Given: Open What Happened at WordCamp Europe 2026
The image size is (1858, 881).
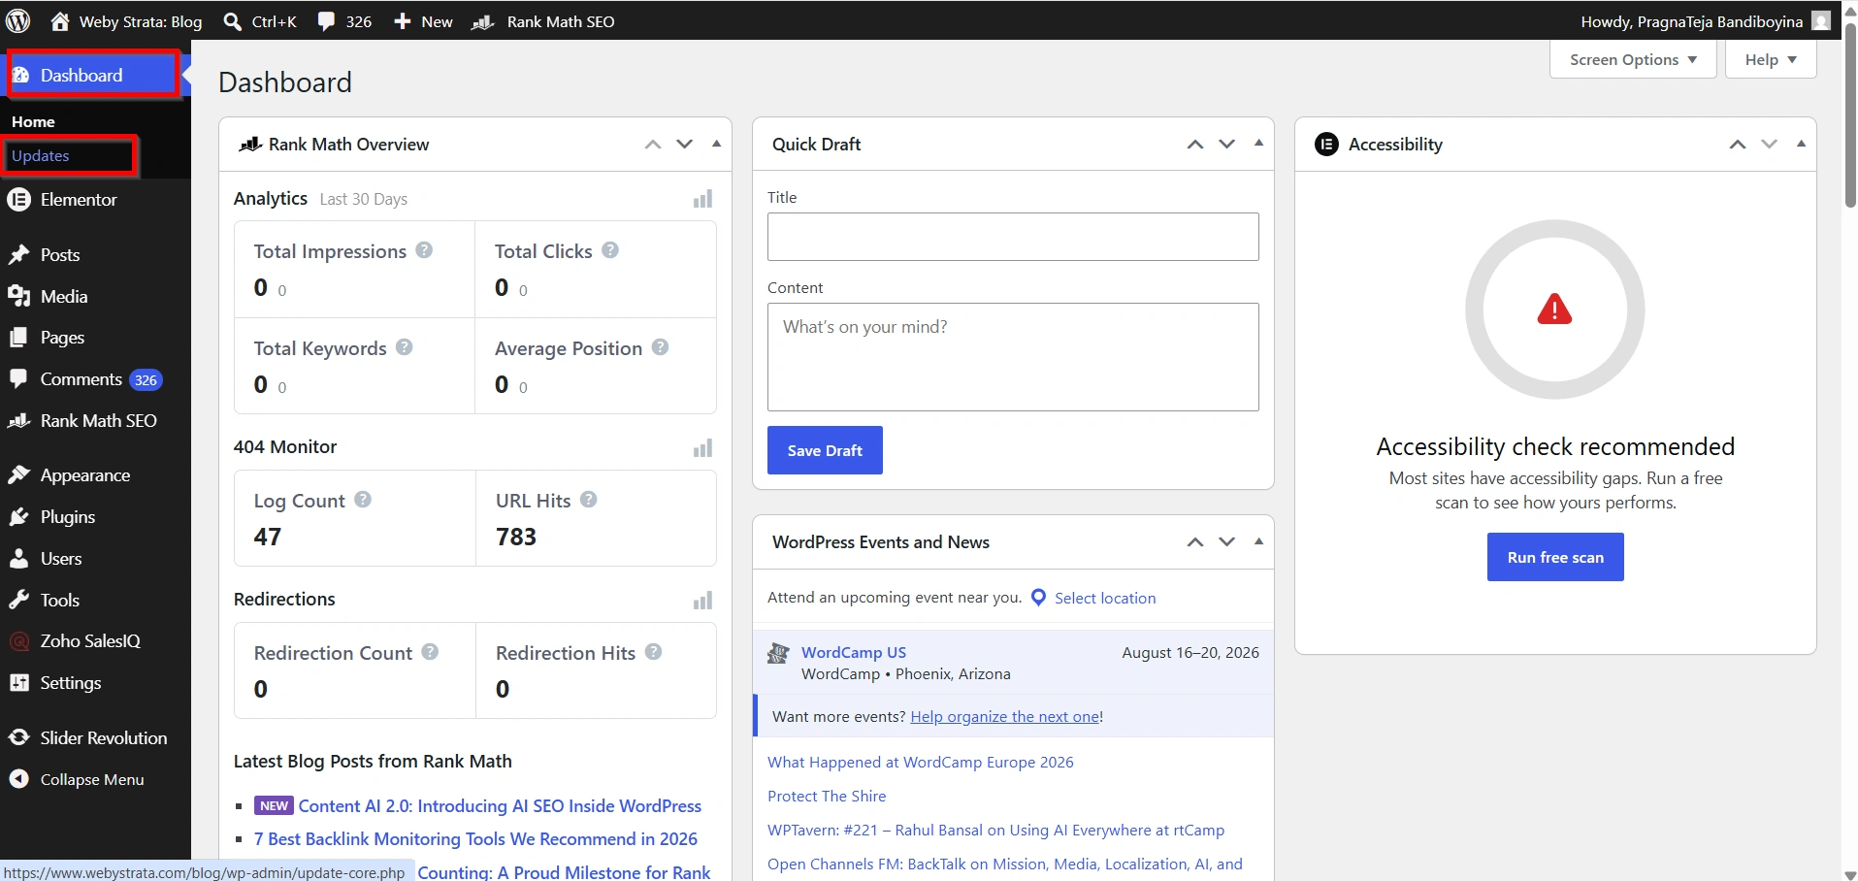Looking at the screenshot, I should point(921,763).
